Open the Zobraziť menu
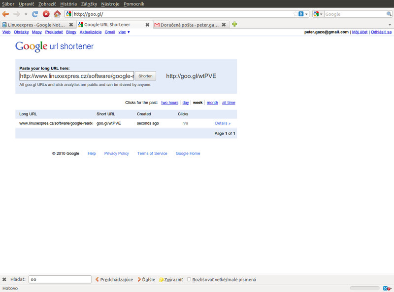Viewport: 394px width, 292px height. point(47,4)
